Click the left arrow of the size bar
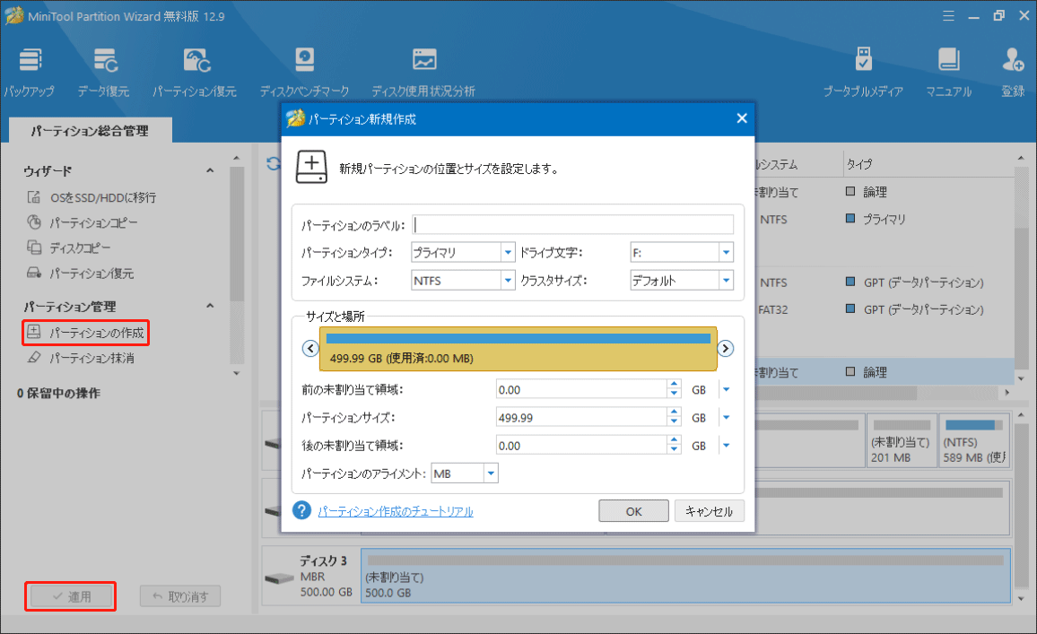Viewport: 1037px width, 634px height. [x=310, y=349]
